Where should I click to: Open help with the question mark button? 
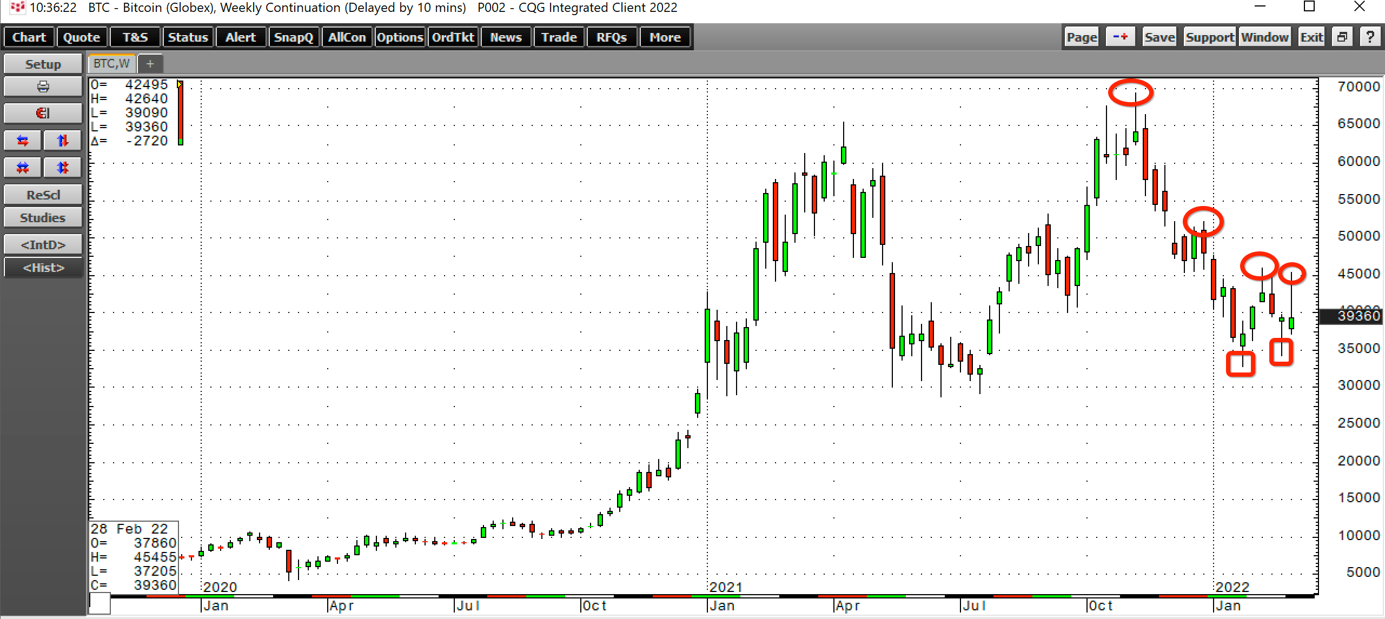(1370, 37)
